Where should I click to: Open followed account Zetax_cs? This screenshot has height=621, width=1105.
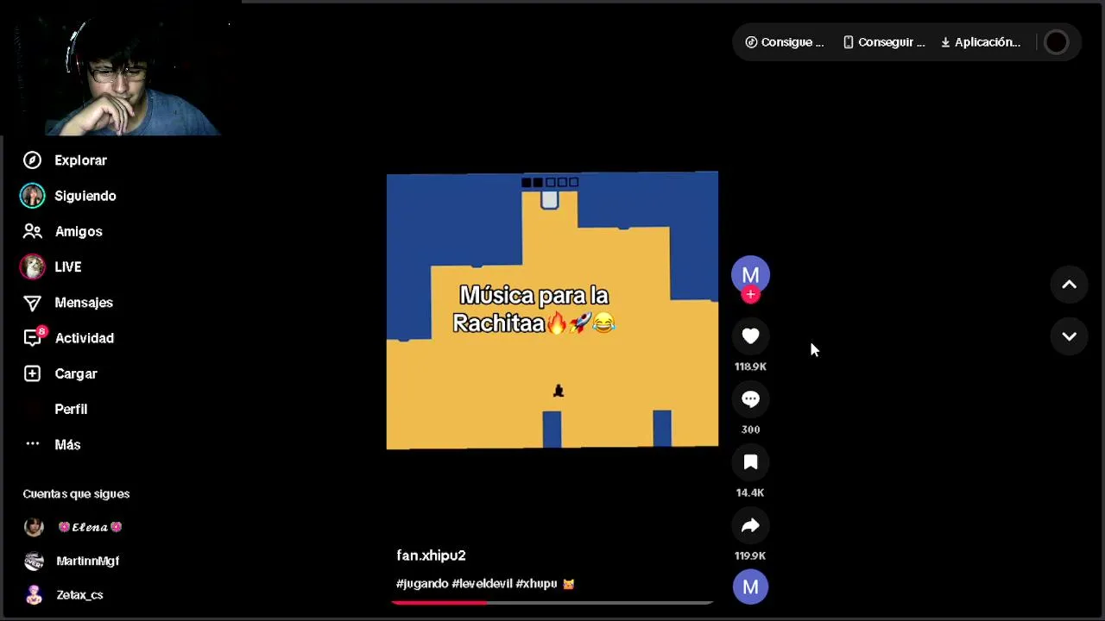pyautogui.click(x=79, y=595)
